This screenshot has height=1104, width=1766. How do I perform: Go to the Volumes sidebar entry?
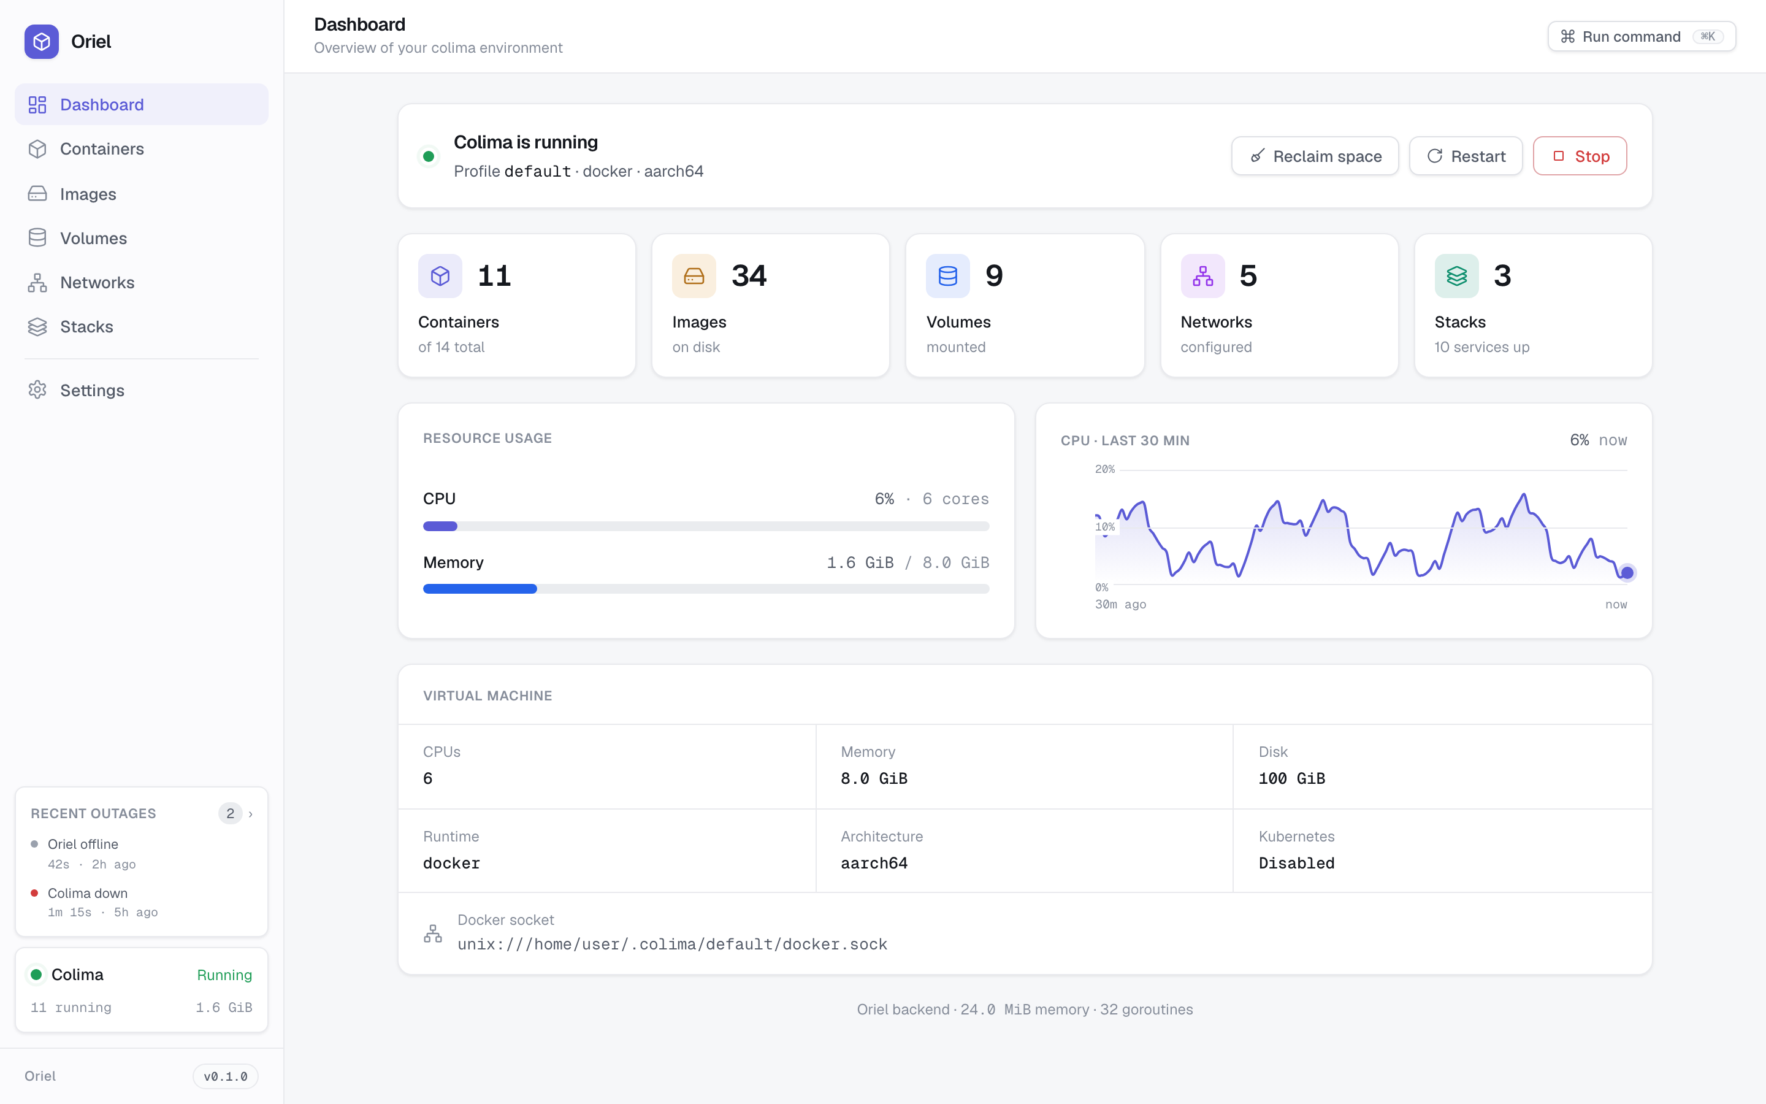(x=142, y=238)
